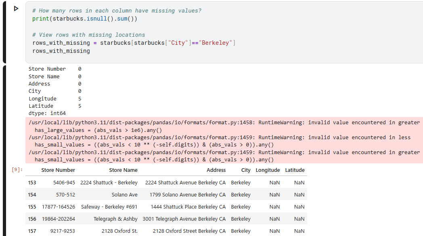Click the 'dtype: int64' output line
The height and width of the screenshot is (236, 423).
47,113
